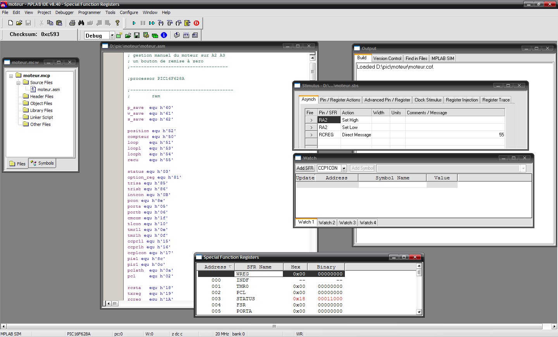Collapse the moteur.mcp tree node
Image resolution: width=558 pixels, height=337 pixels.
(11, 76)
